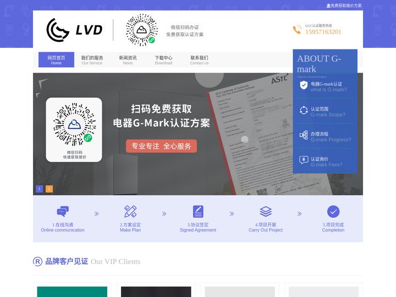Click the circular scope icon next to 认证范围
Screen dimensions: 396x297
pyautogui.click(x=304, y=110)
